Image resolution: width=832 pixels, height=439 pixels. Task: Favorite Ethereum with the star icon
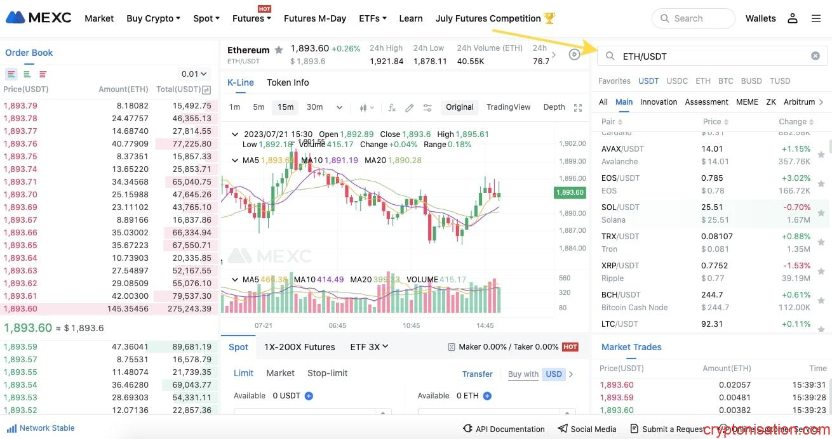[x=279, y=50]
